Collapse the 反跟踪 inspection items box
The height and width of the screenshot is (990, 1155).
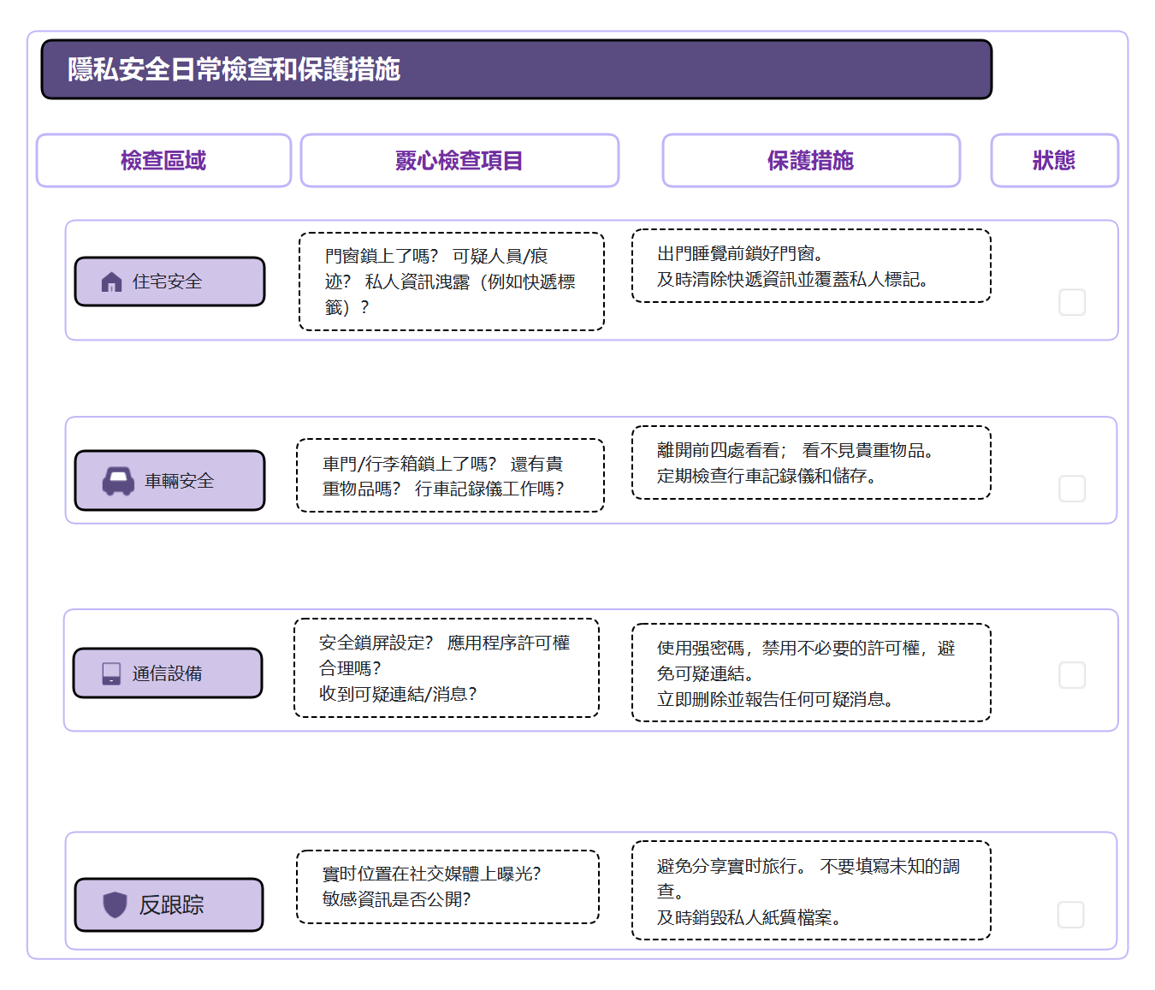point(448,886)
